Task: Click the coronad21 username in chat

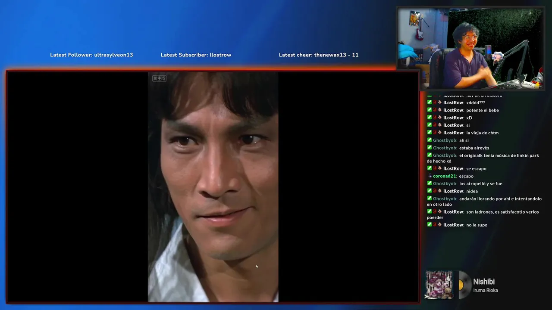Action: [444, 176]
